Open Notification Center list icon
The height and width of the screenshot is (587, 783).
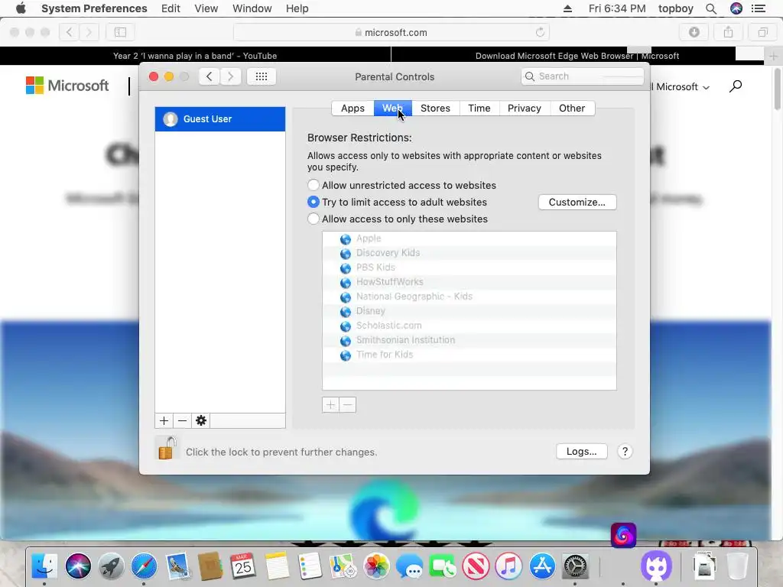[759, 8]
